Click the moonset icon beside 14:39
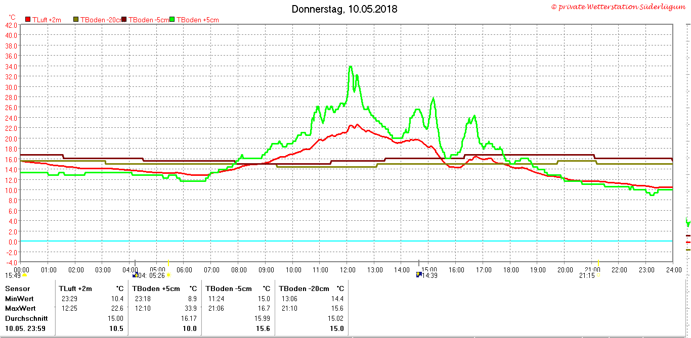 click(418, 274)
